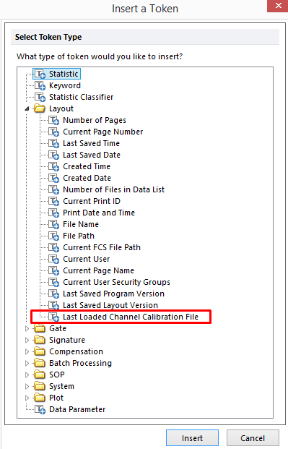The width and height of the screenshot is (288, 449).
Task: Click the Insert button
Action: [x=192, y=438]
